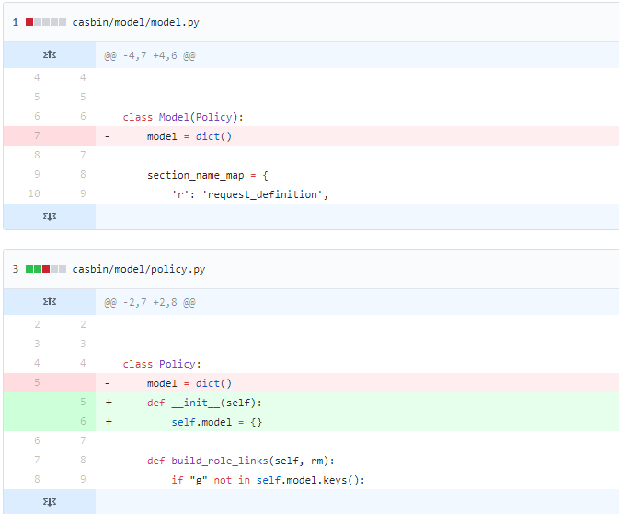Viewport: 619px width, 514px height.
Task: Open file casbin/model/model.py
Action: (x=135, y=22)
